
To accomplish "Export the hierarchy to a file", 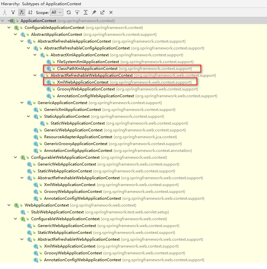I will click(x=102, y=12).
